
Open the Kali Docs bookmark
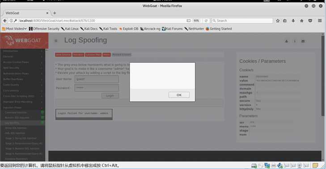[89, 29]
